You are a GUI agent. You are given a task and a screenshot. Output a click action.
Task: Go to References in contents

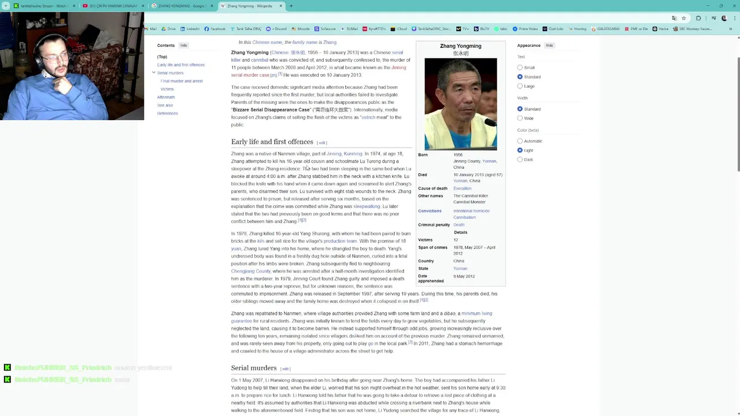pos(167,113)
